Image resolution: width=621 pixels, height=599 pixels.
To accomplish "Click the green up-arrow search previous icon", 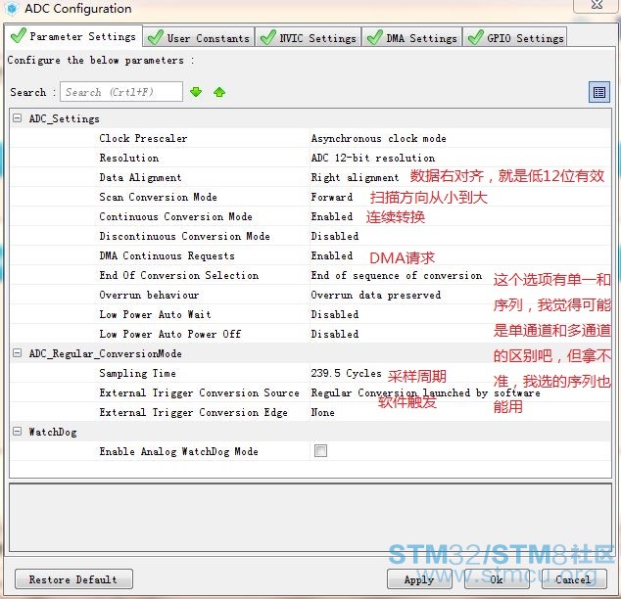I will 219,92.
